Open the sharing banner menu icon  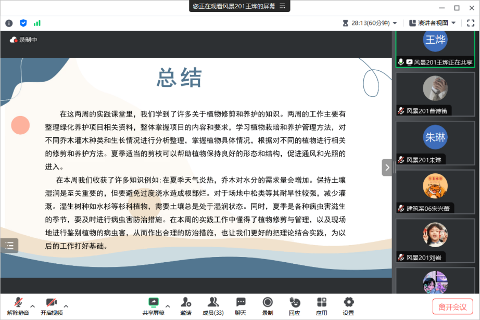coord(283,6)
